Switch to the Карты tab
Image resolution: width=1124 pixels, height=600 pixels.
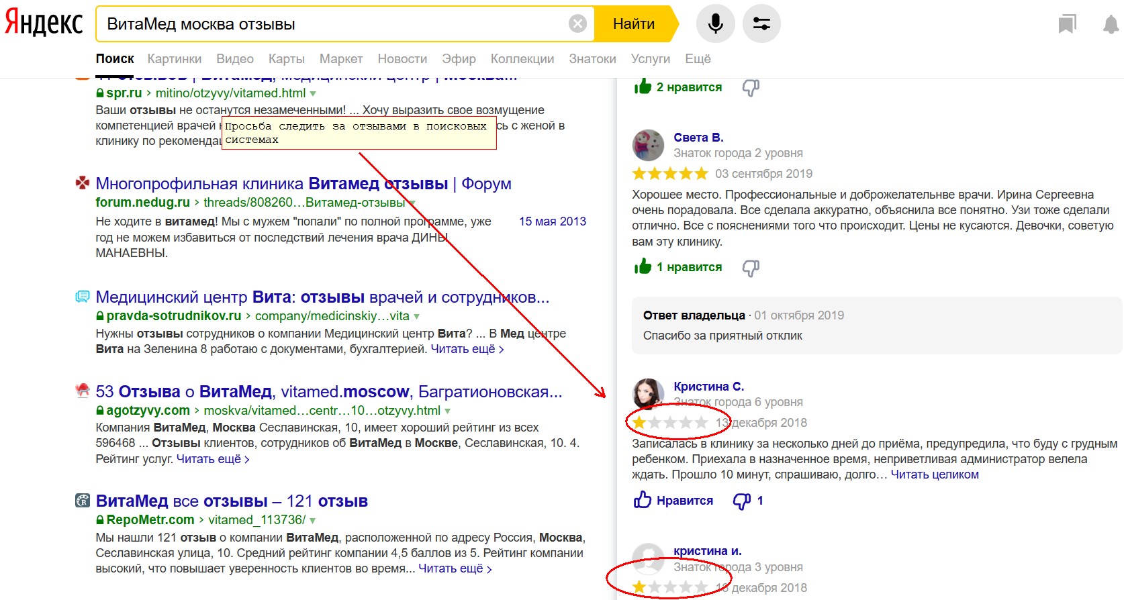tap(287, 59)
